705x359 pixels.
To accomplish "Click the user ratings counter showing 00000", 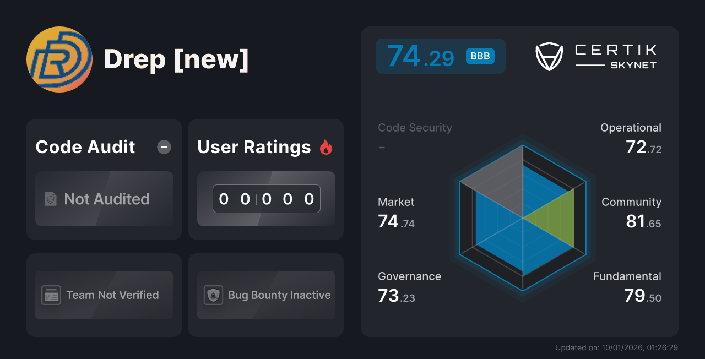I will click(x=266, y=199).
